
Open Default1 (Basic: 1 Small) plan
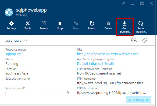pos(95,64)
